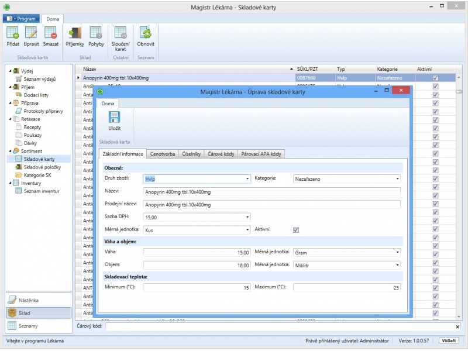Click the Sloučení karet icon
This screenshot has height=351, width=468.
click(121, 34)
